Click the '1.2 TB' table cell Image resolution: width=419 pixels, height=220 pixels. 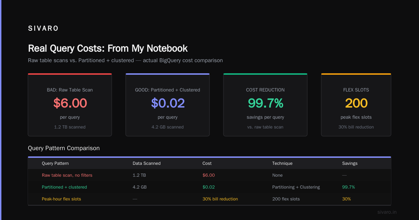click(x=140, y=175)
